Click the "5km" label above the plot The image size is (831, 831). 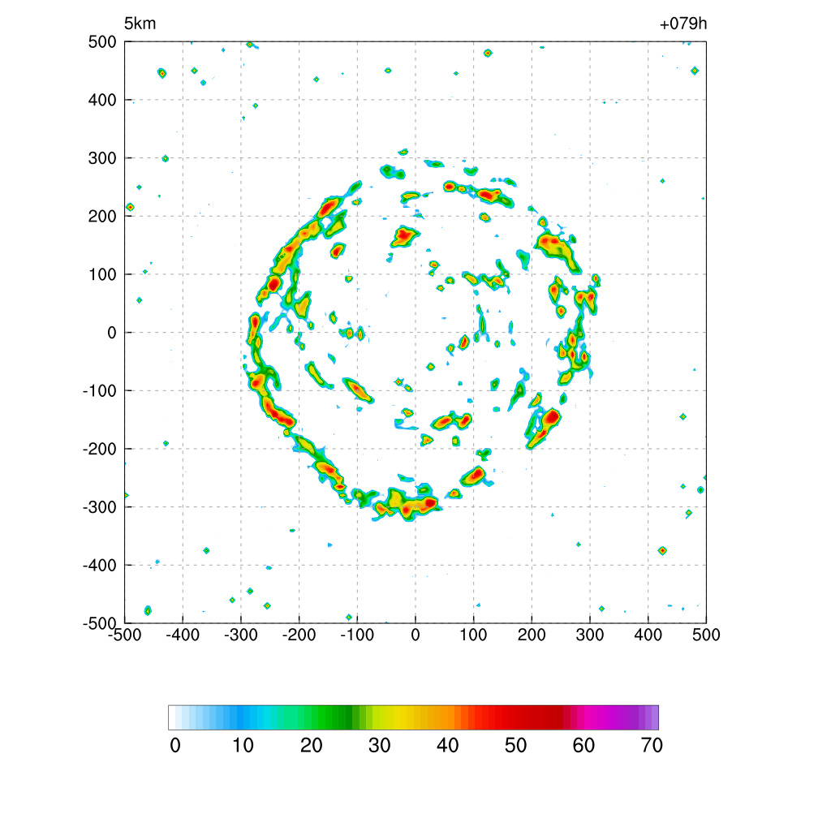click(x=140, y=24)
